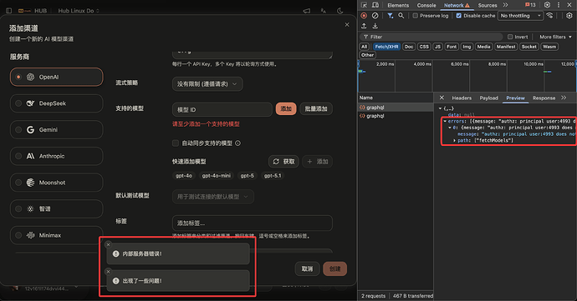
Task: Click the issues counter badge showing 13
Action: coord(530,5)
